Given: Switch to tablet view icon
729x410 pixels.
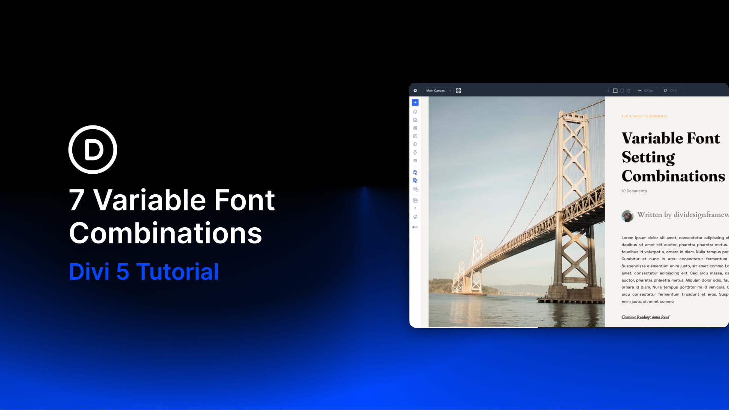Looking at the screenshot, I should [622, 91].
